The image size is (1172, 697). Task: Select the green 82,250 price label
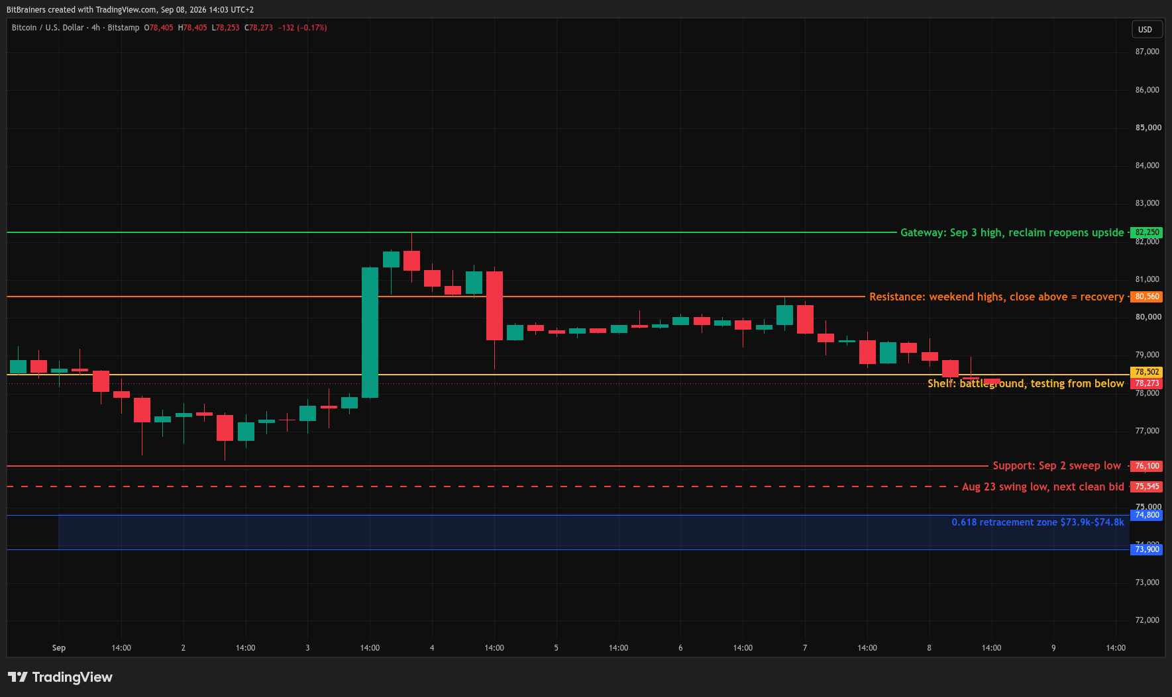[1147, 232]
